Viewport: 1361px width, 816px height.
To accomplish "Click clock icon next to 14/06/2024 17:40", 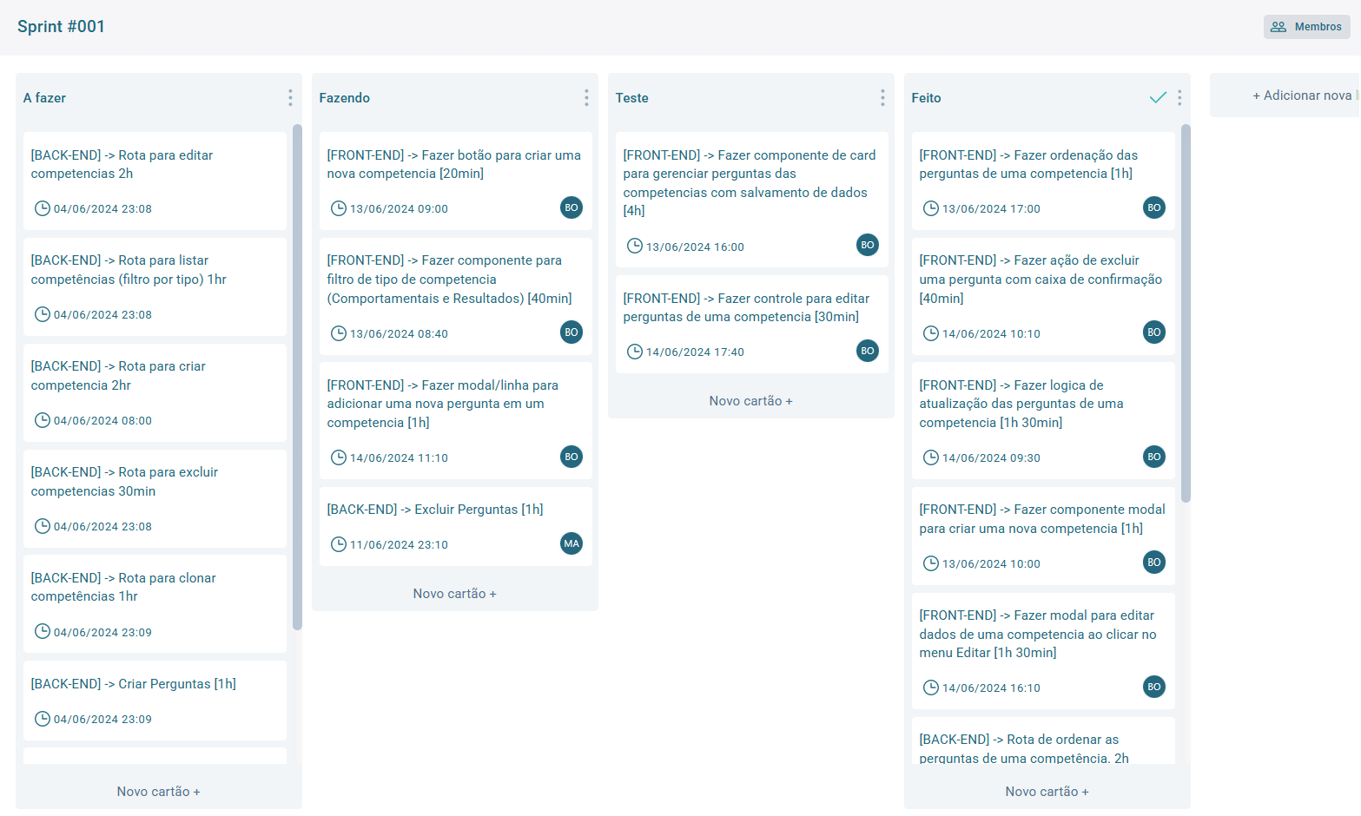I will [x=634, y=352].
